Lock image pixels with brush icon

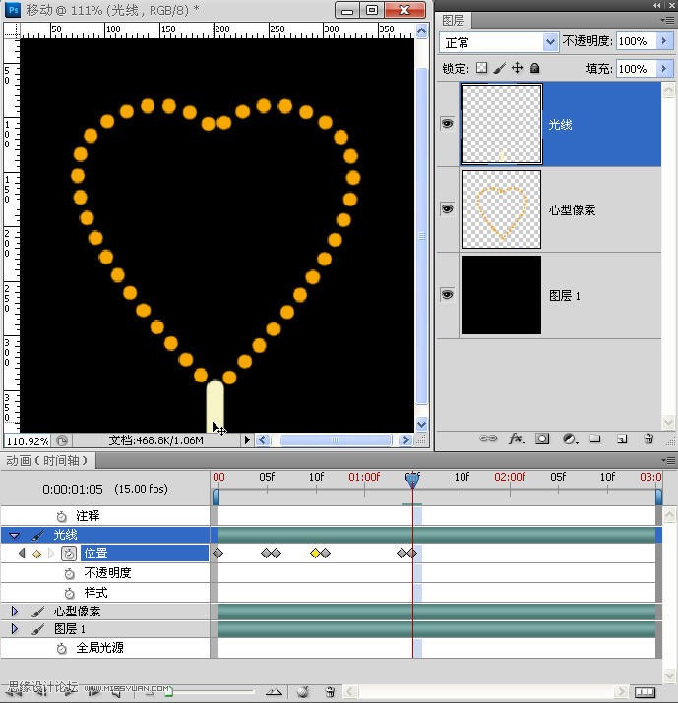(x=500, y=68)
